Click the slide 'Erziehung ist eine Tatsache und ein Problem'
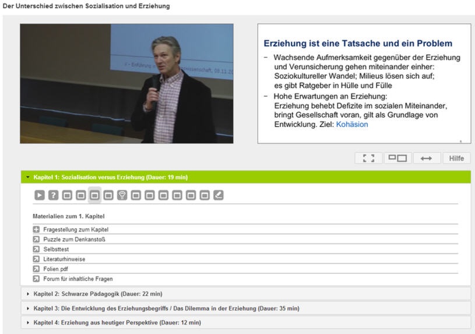 [x=364, y=84]
